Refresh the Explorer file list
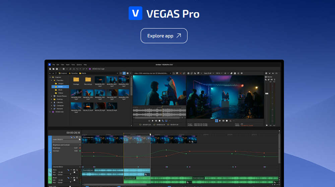Image resolution: width=335 pixels, height=187 pixels. [121, 73]
